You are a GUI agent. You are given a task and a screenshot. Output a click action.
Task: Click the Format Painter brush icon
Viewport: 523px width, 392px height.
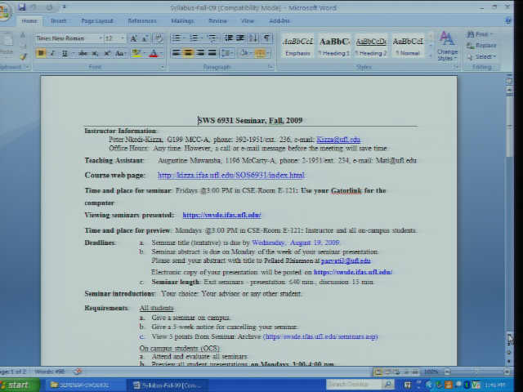[23, 56]
